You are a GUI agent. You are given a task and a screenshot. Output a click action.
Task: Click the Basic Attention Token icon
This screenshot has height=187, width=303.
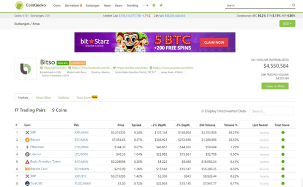point(27,162)
